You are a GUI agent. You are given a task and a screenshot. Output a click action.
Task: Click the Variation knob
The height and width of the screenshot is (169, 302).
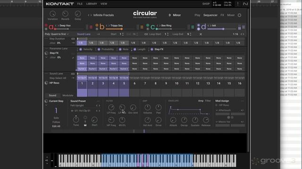click(52, 14)
